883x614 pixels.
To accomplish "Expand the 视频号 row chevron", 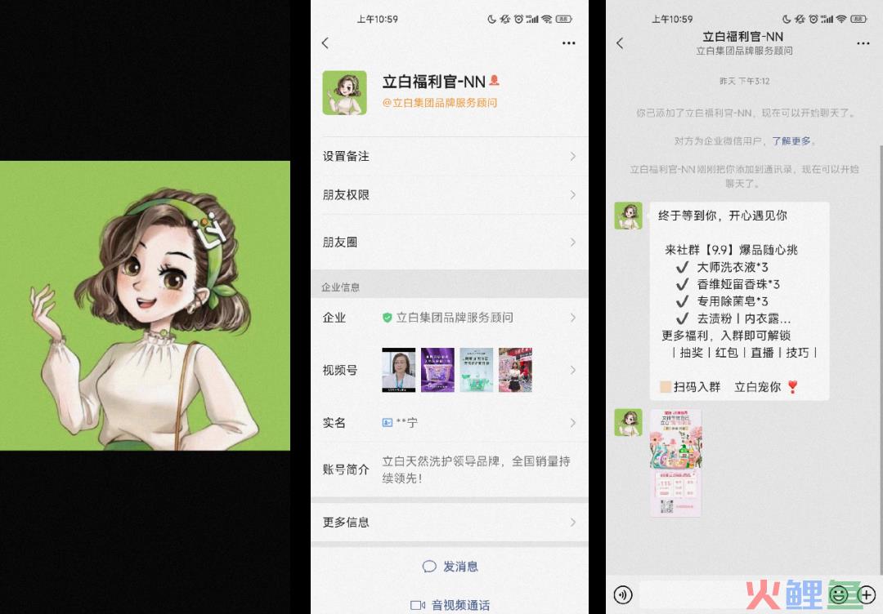I will pos(572,370).
